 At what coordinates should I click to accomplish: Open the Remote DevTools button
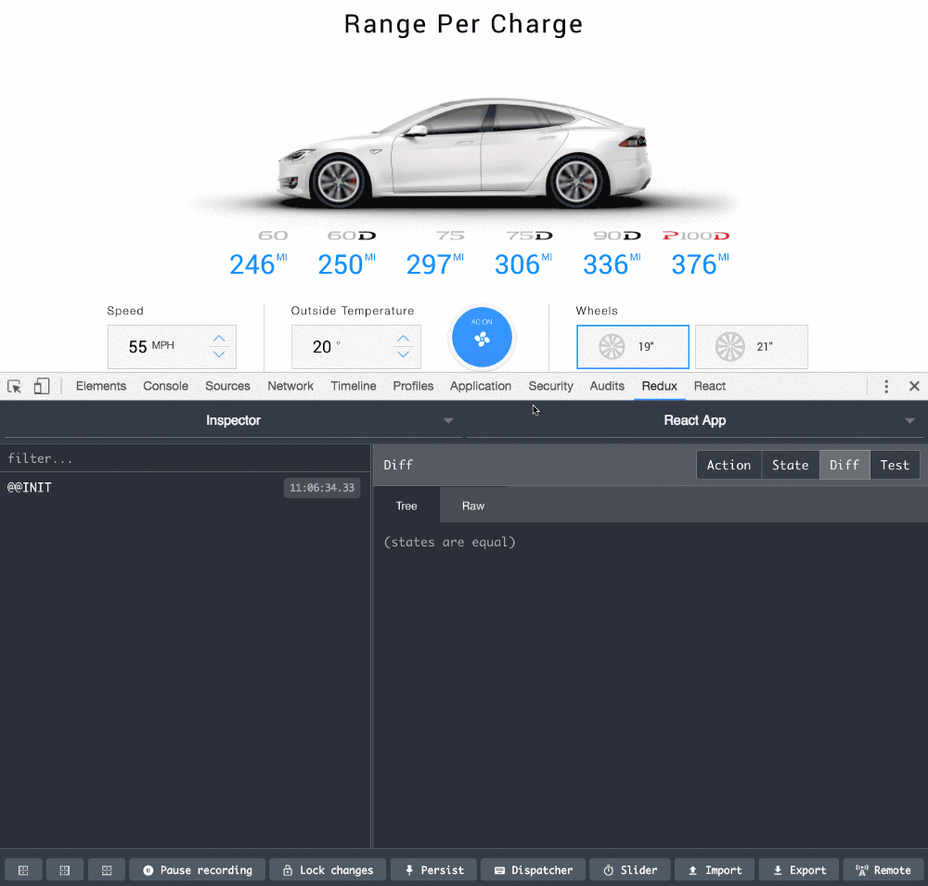tap(883, 869)
